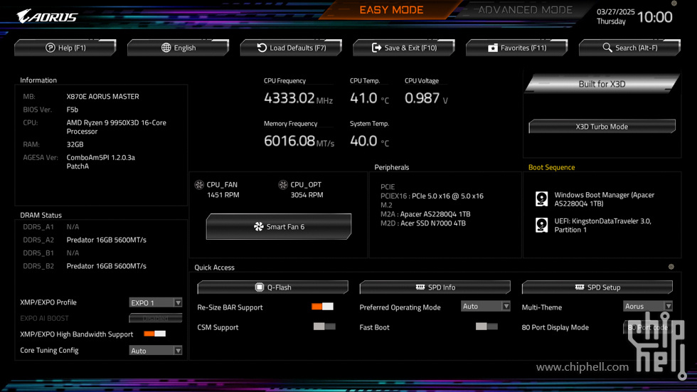The height and width of the screenshot is (392, 697).
Task: Click gear icon in top-right corner
Action: 674,3
